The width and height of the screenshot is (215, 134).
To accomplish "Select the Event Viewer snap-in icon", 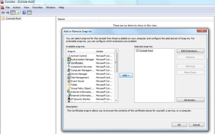I will pyautogui.click(x=69, y=81).
